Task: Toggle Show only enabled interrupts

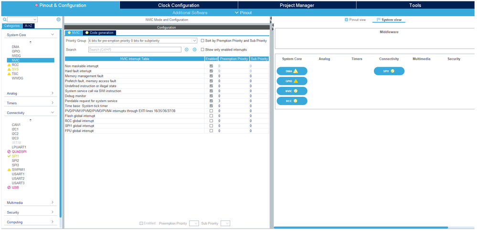Action: (202, 50)
